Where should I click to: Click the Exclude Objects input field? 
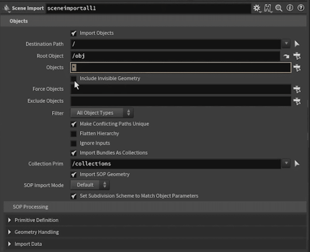(181, 101)
